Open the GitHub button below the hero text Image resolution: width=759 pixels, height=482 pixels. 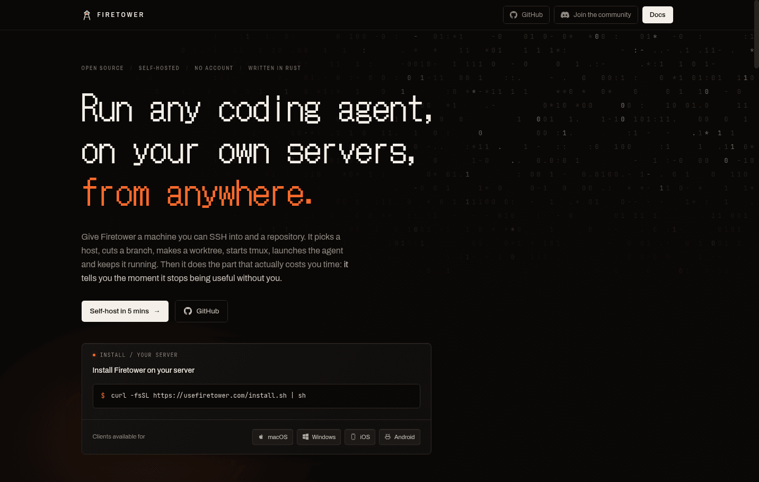pyautogui.click(x=201, y=311)
